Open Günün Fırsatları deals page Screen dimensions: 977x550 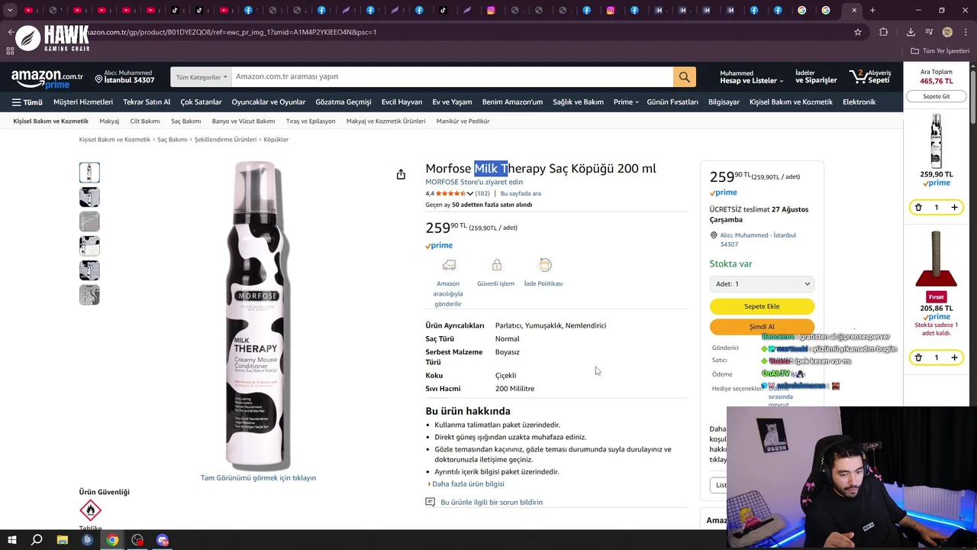[x=672, y=102]
